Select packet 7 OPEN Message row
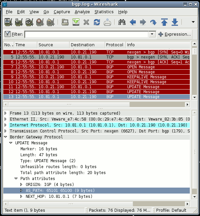This screenshot has height=216, width=200. (x=97, y=67)
